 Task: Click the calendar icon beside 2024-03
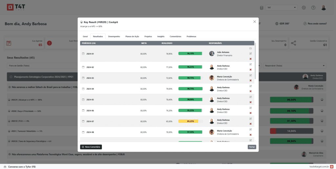(x=83, y=78)
